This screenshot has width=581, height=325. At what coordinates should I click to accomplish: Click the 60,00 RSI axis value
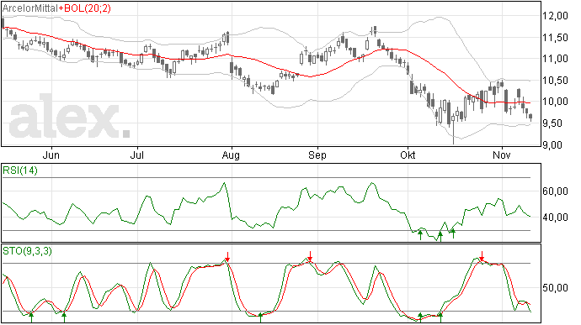[555, 191]
